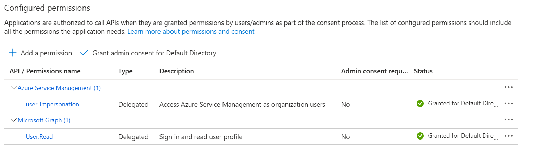Image resolution: width=549 pixels, height=161 pixels.
Task: Click 'Granted for Default Dire...' in user_impersonation row
Action: tap(463, 103)
